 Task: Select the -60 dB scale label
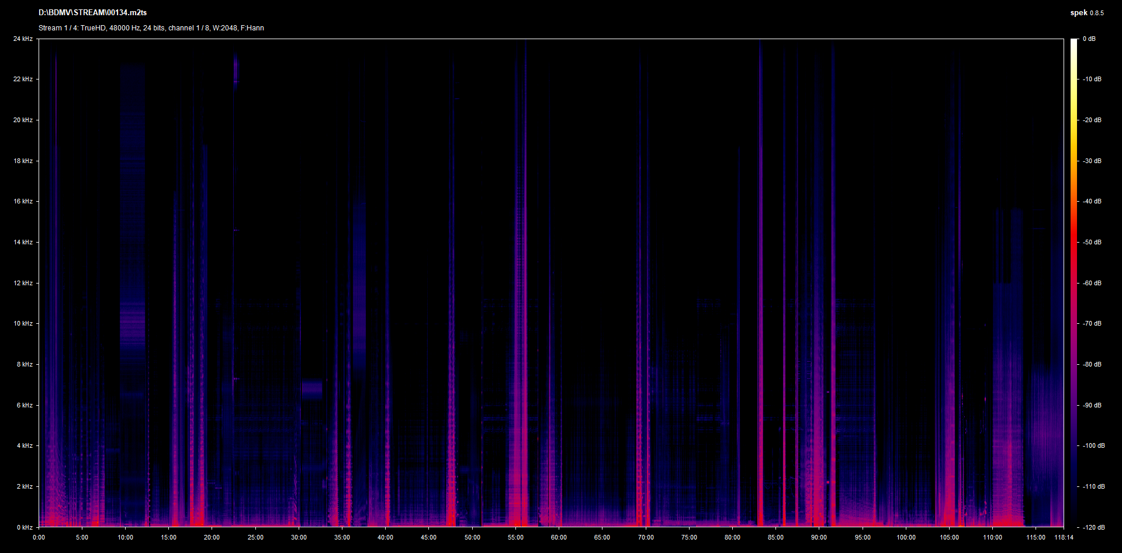(x=1092, y=283)
